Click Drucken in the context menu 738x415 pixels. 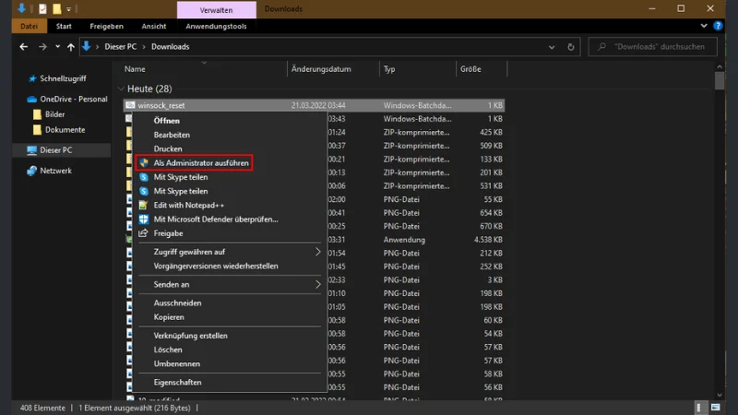(x=168, y=148)
